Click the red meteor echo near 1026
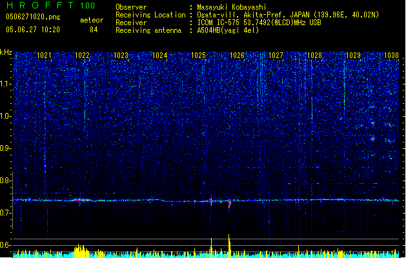This screenshot has height=258, width=406. 229,204
